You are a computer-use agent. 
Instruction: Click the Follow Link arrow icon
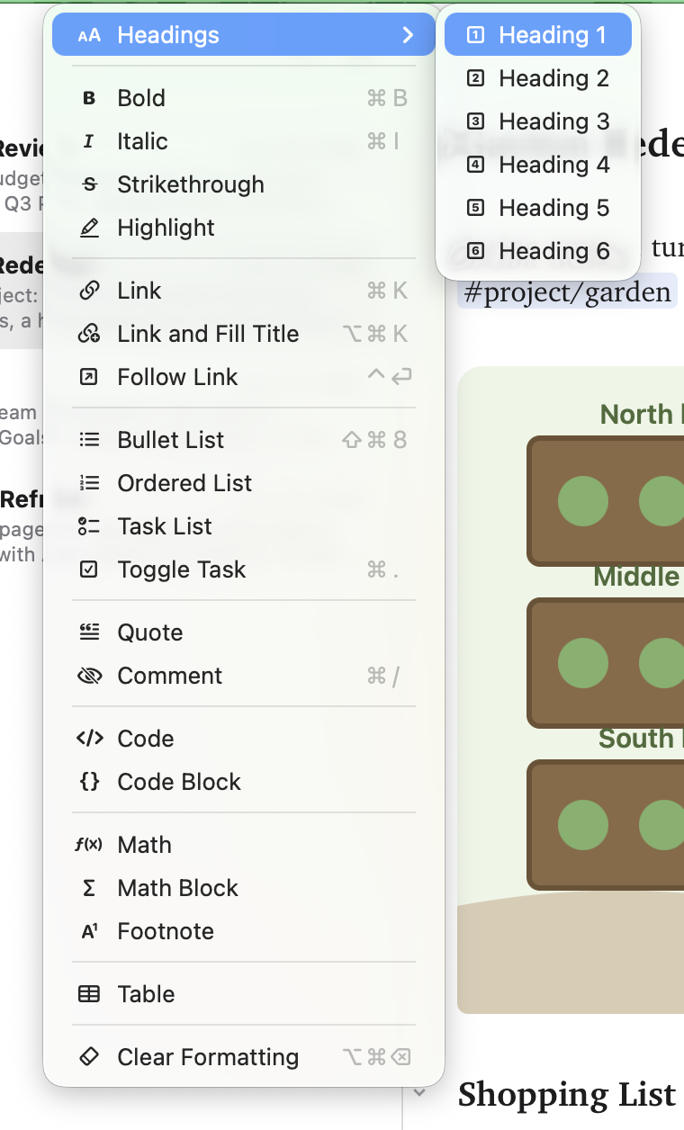[89, 377]
